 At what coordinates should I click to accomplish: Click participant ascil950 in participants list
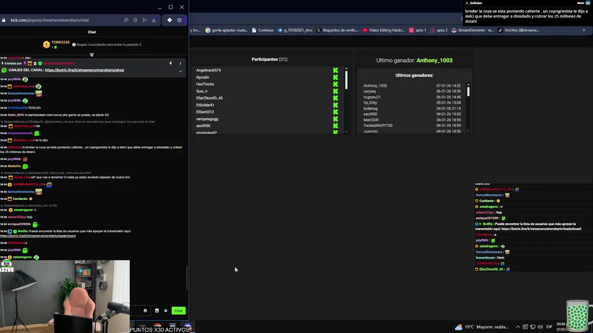tap(203, 126)
